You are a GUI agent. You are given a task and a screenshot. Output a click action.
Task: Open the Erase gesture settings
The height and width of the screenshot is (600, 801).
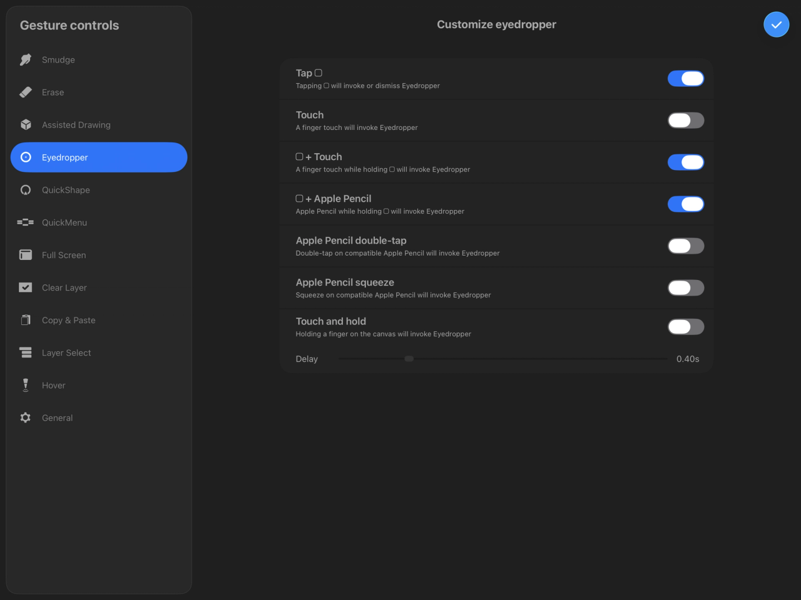tap(99, 92)
